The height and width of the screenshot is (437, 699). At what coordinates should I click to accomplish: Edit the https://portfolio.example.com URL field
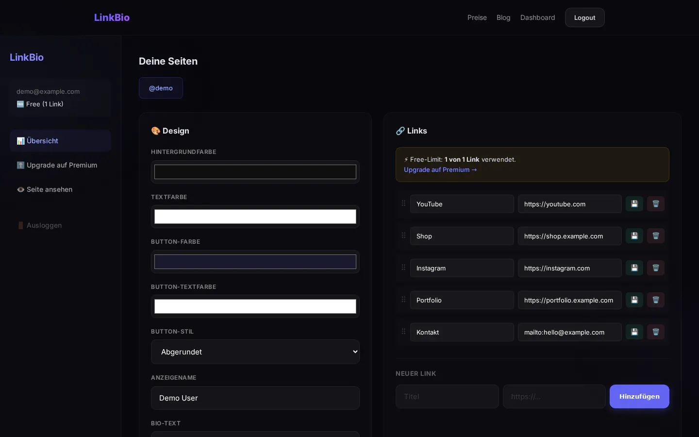[570, 300]
